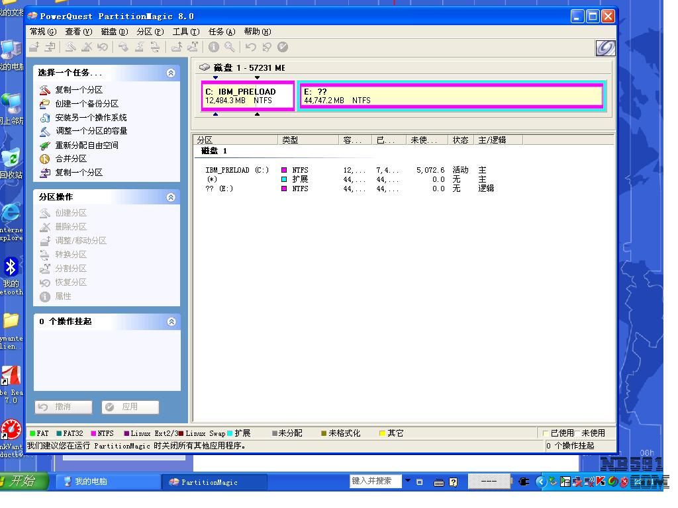Click the 调整一个分区的容量 task link

click(x=91, y=131)
